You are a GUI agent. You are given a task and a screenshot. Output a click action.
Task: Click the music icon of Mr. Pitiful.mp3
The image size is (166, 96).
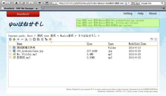tap(14, 54)
